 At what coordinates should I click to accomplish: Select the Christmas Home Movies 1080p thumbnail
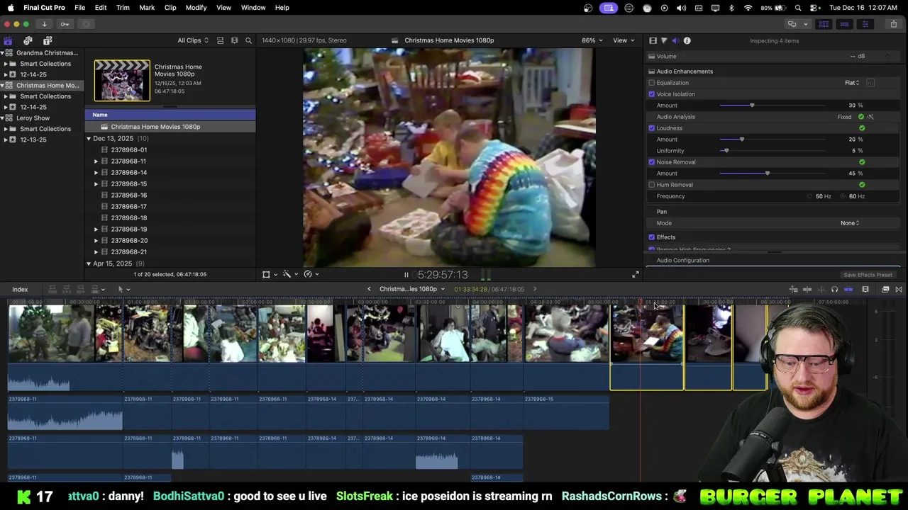(x=122, y=80)
